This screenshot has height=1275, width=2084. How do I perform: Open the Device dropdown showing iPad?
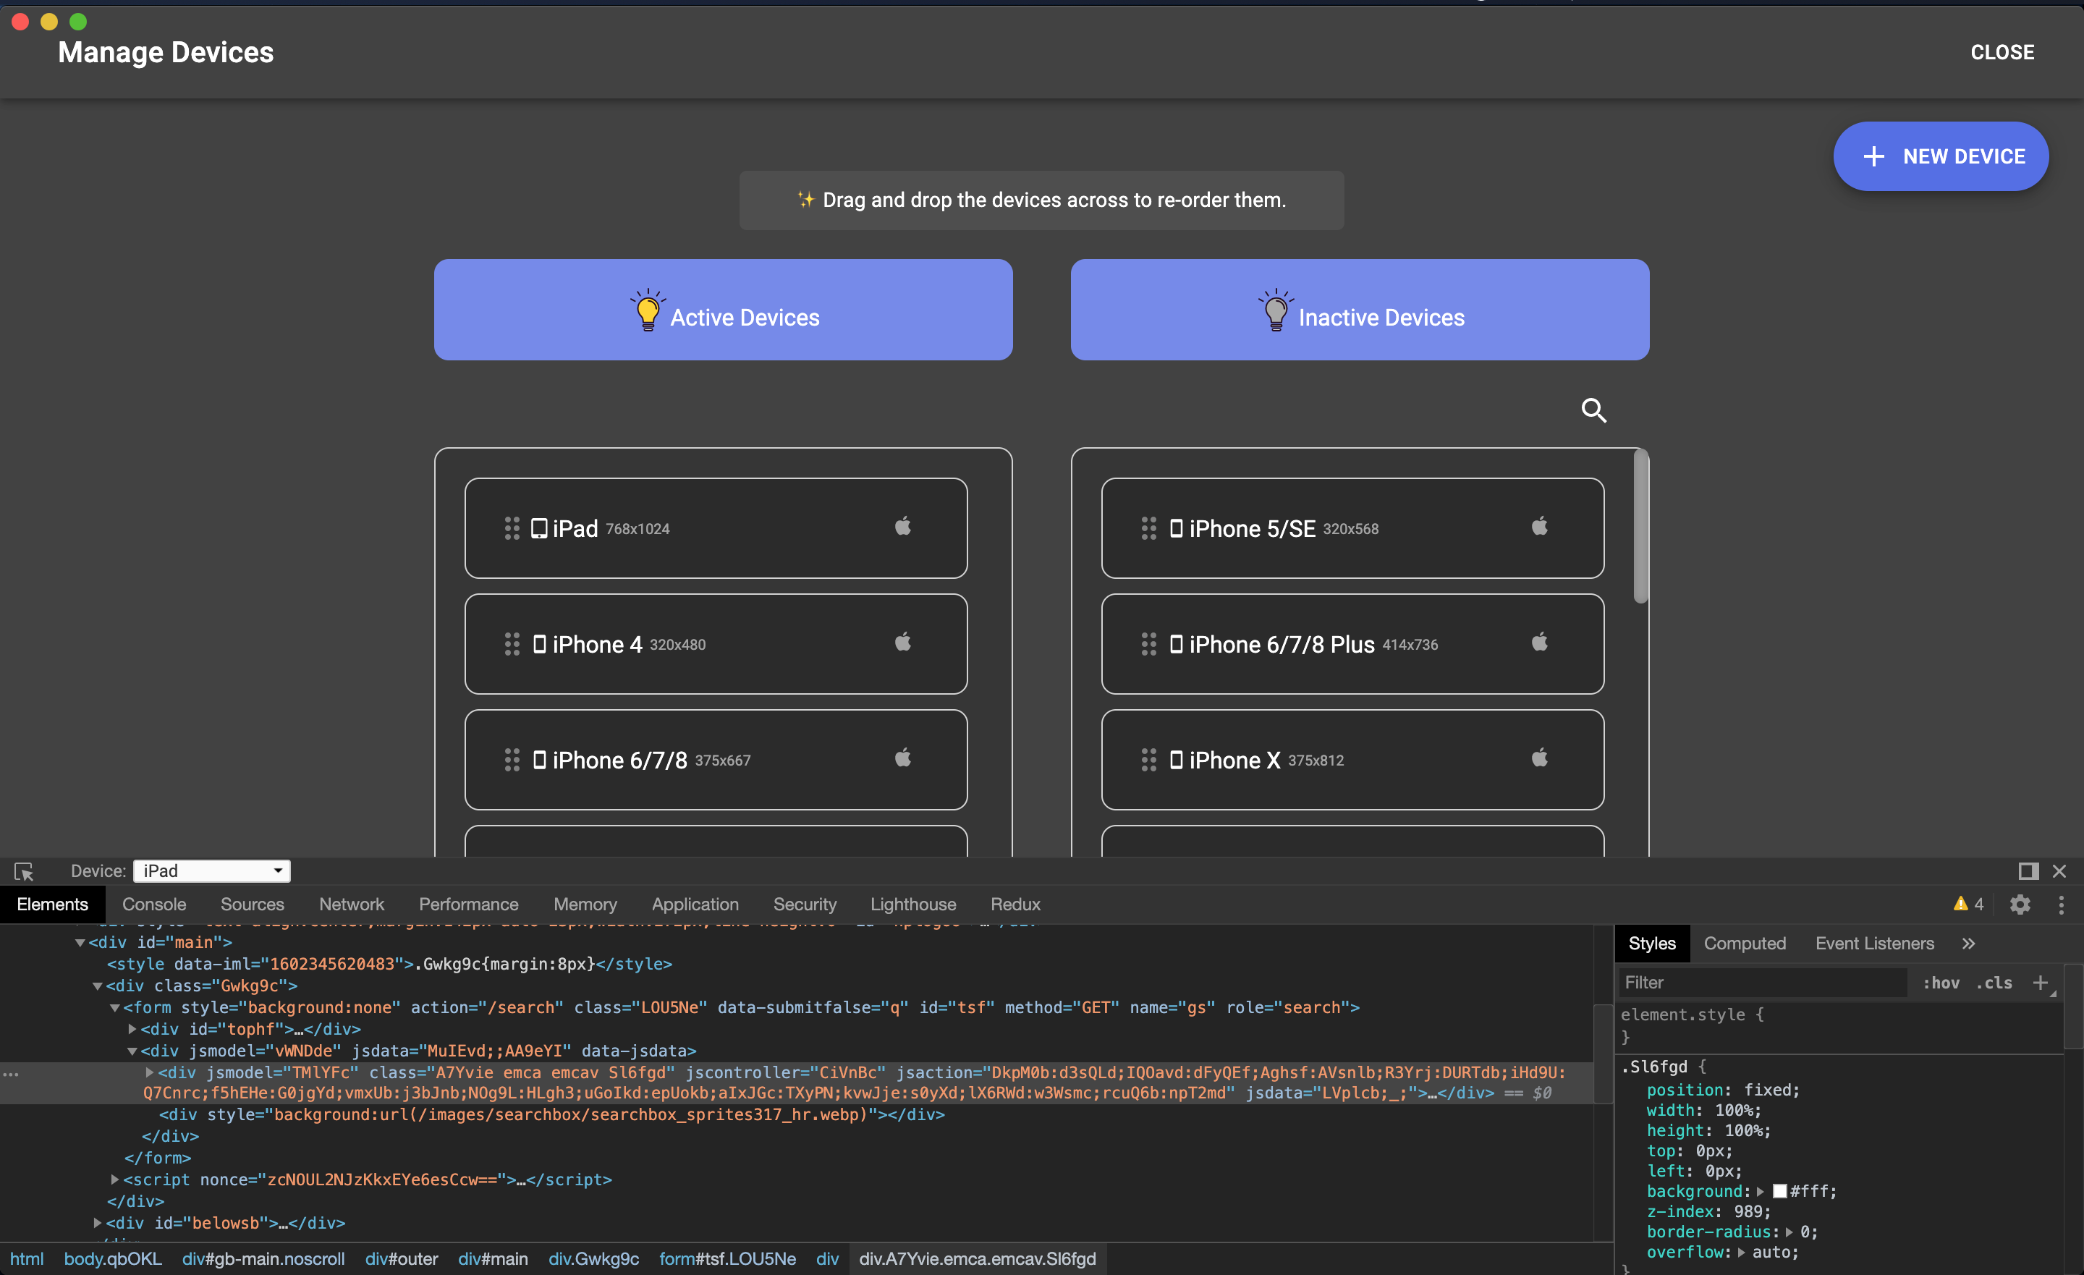211,871
